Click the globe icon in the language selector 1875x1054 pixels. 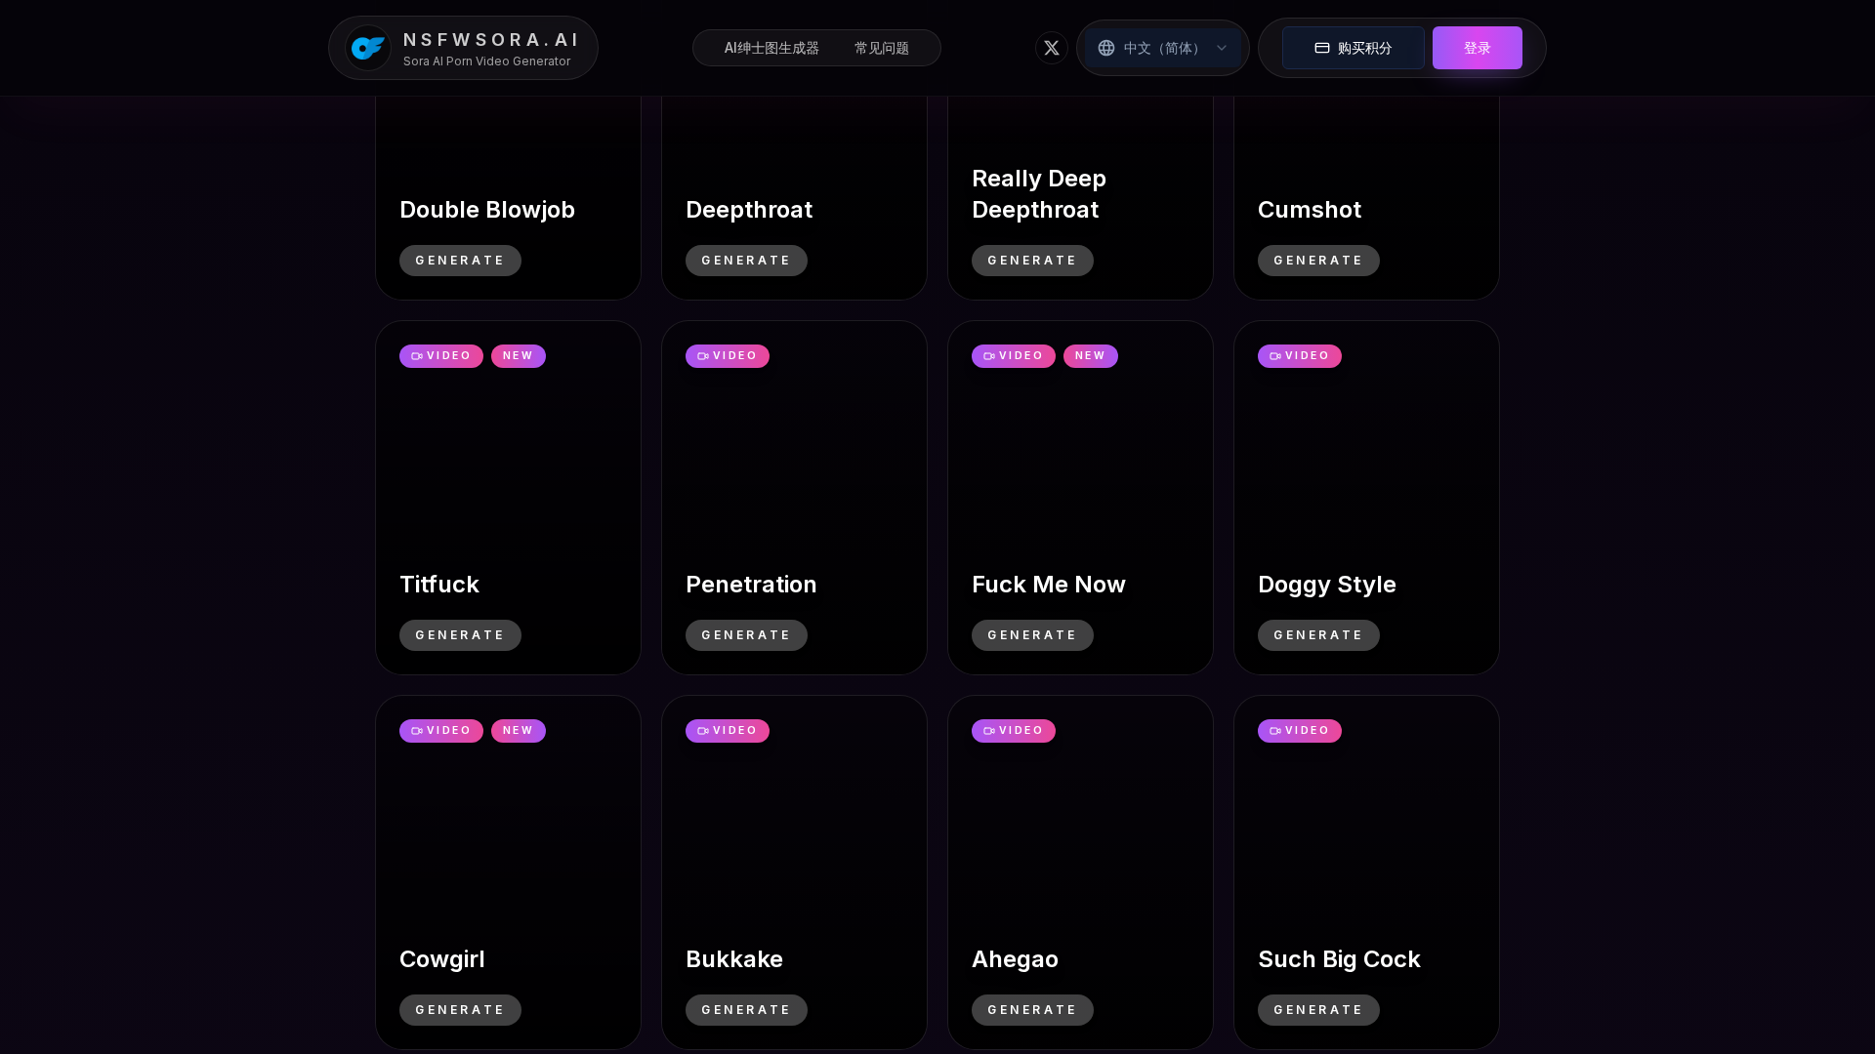point(1106,48)
